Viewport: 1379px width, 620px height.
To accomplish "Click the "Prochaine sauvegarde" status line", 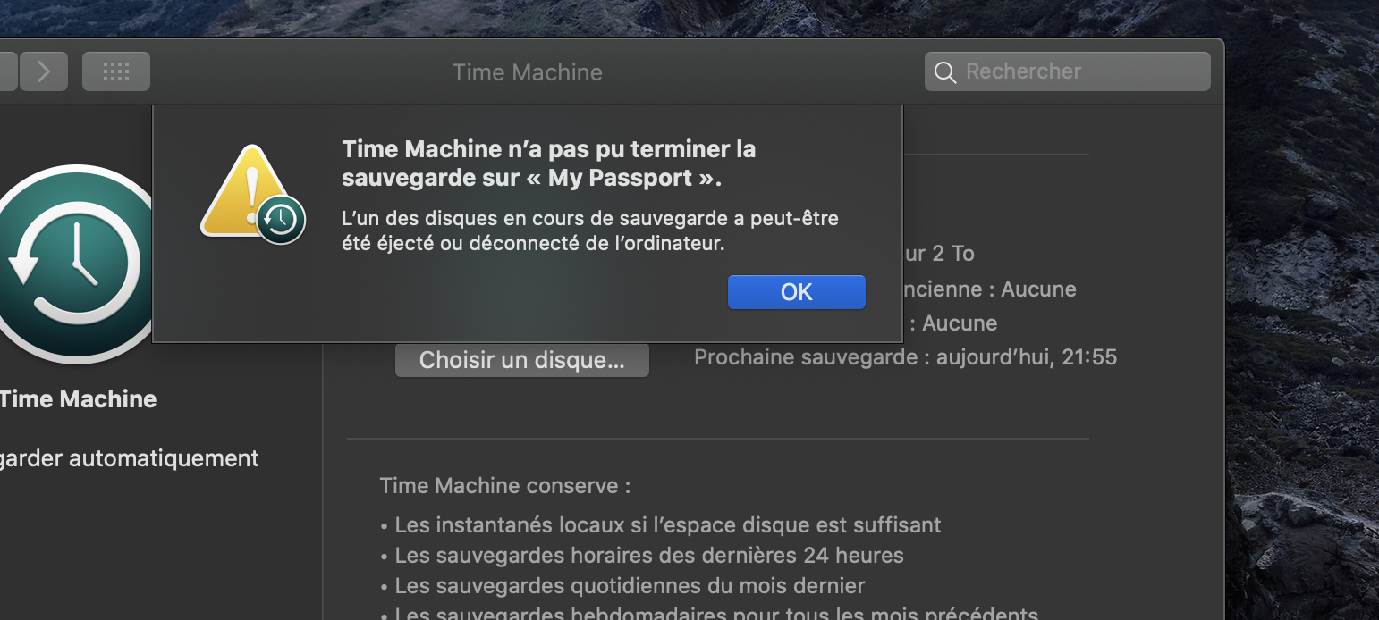I will 905,357.
